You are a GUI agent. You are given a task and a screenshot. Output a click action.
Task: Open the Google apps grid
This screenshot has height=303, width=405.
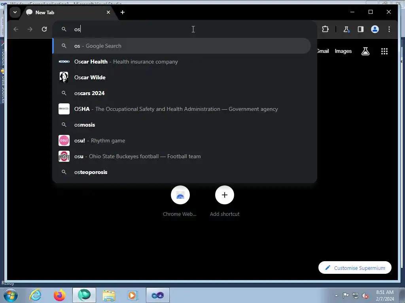pyautogui.click(x=384, y=51)
